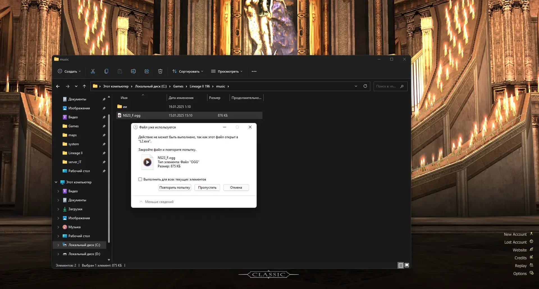
Task: Click Games in the breadcrumb path
Action: (178, 86)
